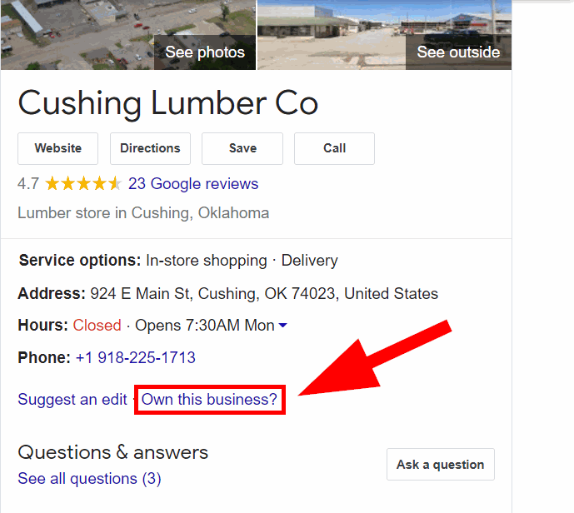Click the Website button
This screenshot has height=513, width=574.
57,148
